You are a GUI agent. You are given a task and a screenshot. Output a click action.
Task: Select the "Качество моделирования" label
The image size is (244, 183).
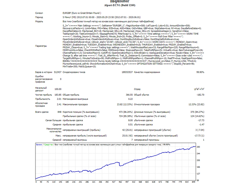point(147,72)
